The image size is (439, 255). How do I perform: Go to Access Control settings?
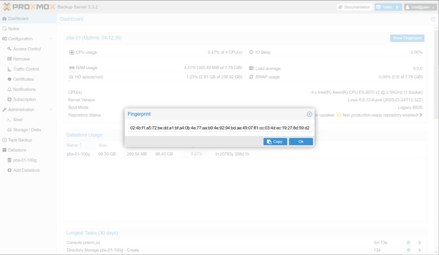point(27,49)
